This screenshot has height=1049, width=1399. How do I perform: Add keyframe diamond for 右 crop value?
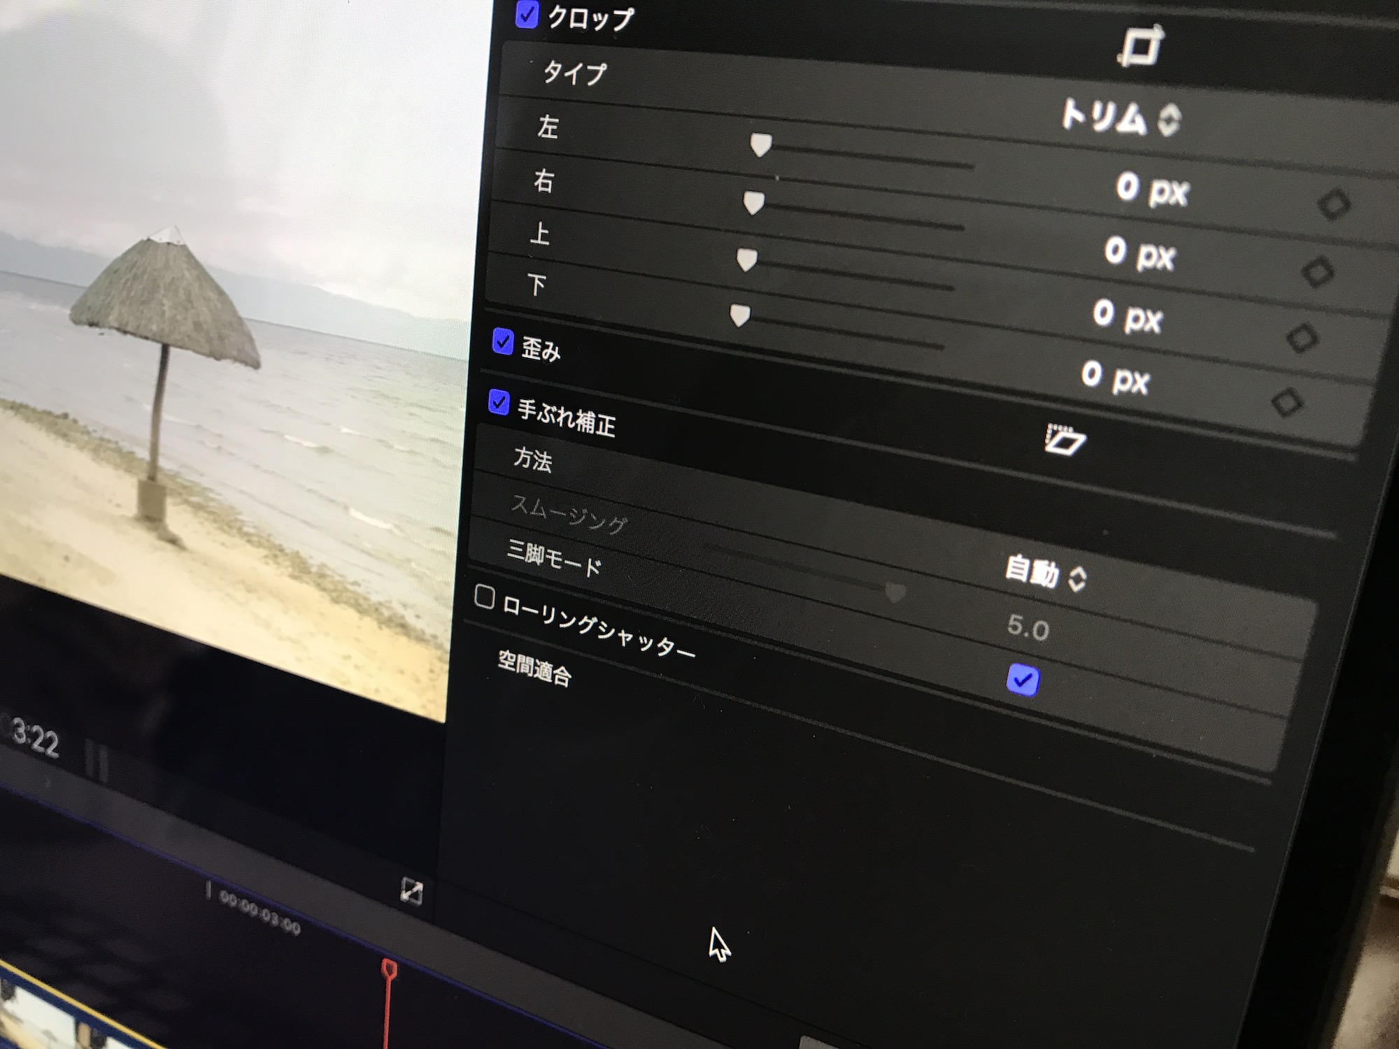[x=1318, y=271]
